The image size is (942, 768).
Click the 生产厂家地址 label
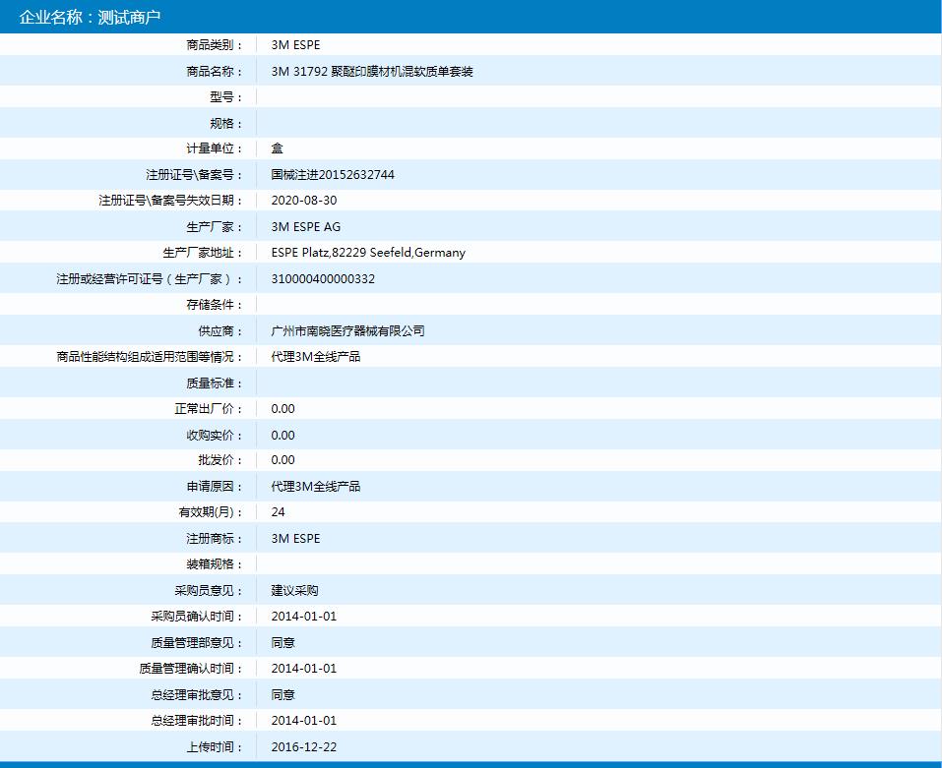point(203,253)
